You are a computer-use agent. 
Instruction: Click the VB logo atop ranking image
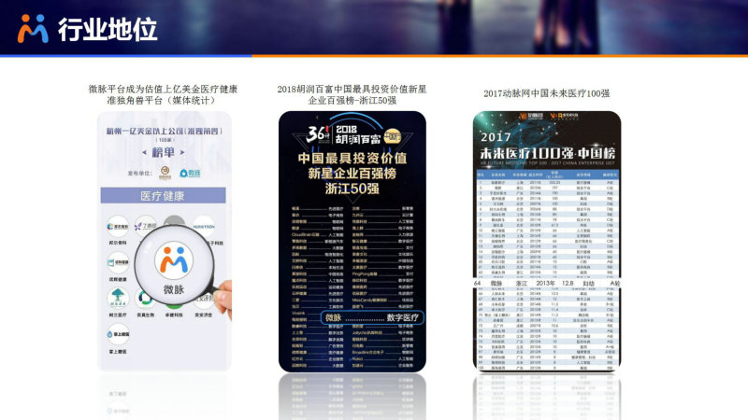pyautogui.click(x=565, y=116)
